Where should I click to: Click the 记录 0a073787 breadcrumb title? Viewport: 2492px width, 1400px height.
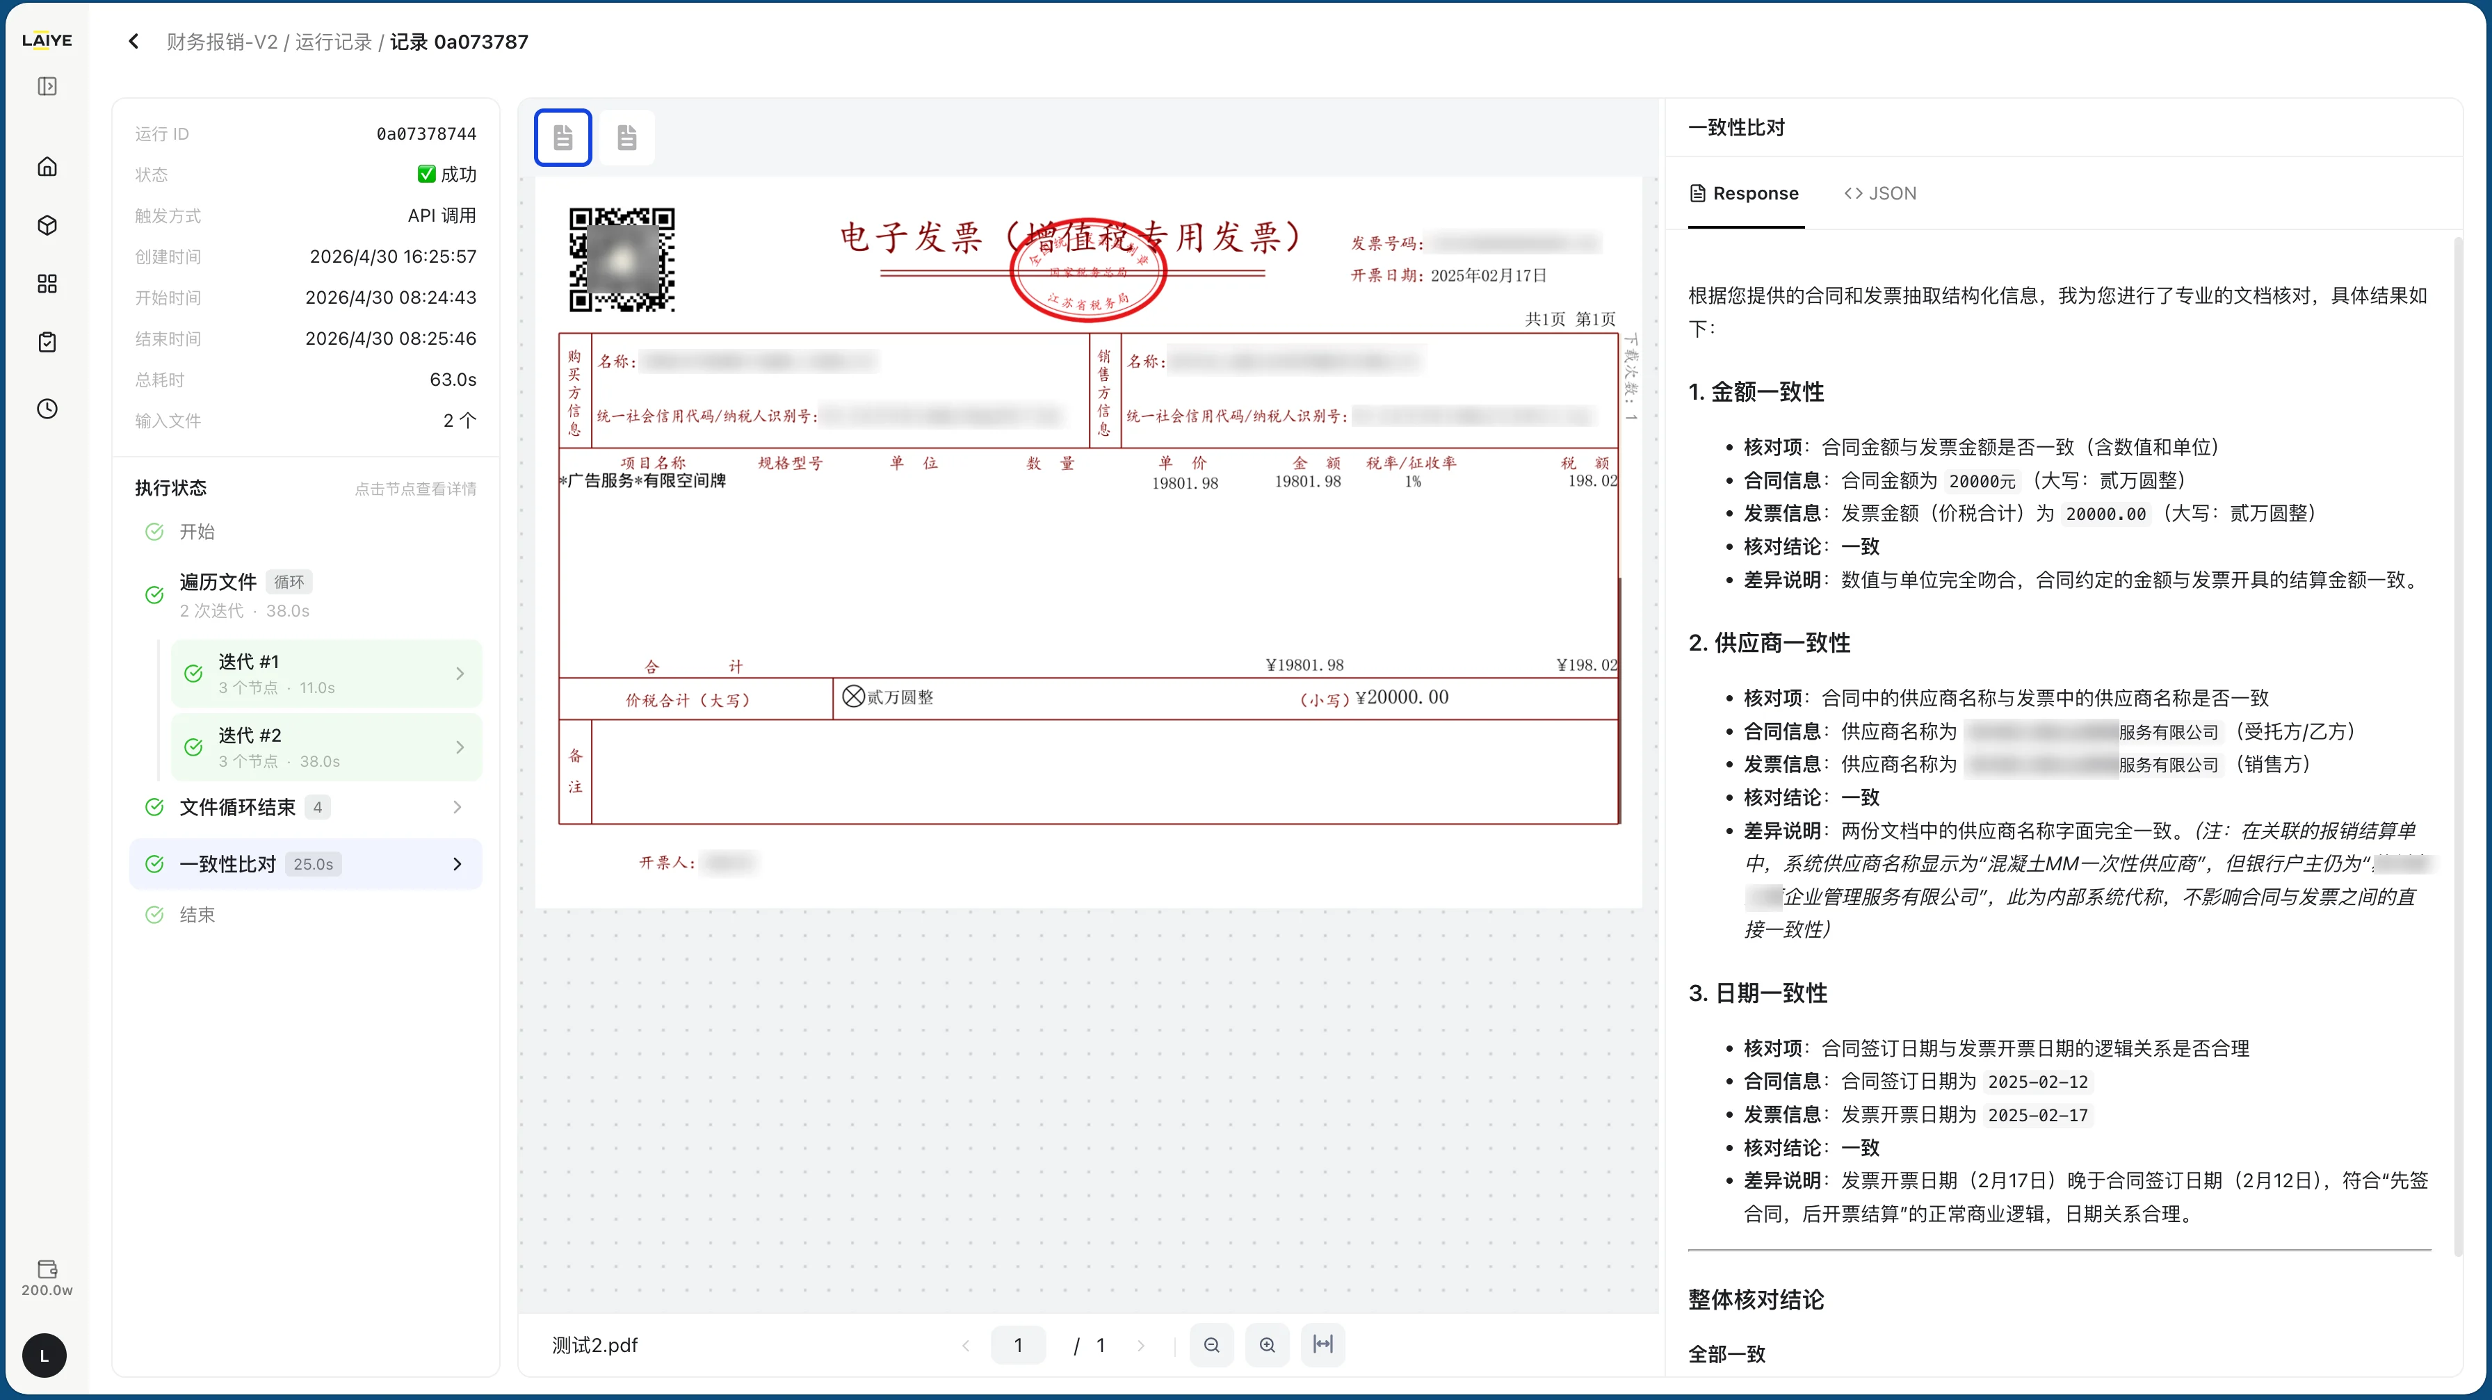pos(460,42)
